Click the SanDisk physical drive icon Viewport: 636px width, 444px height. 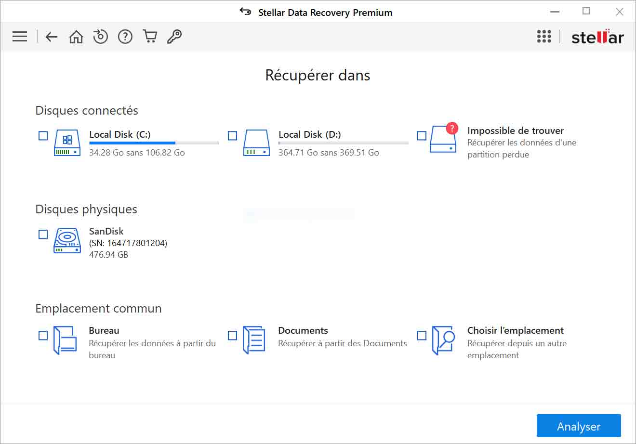point(66,241)
